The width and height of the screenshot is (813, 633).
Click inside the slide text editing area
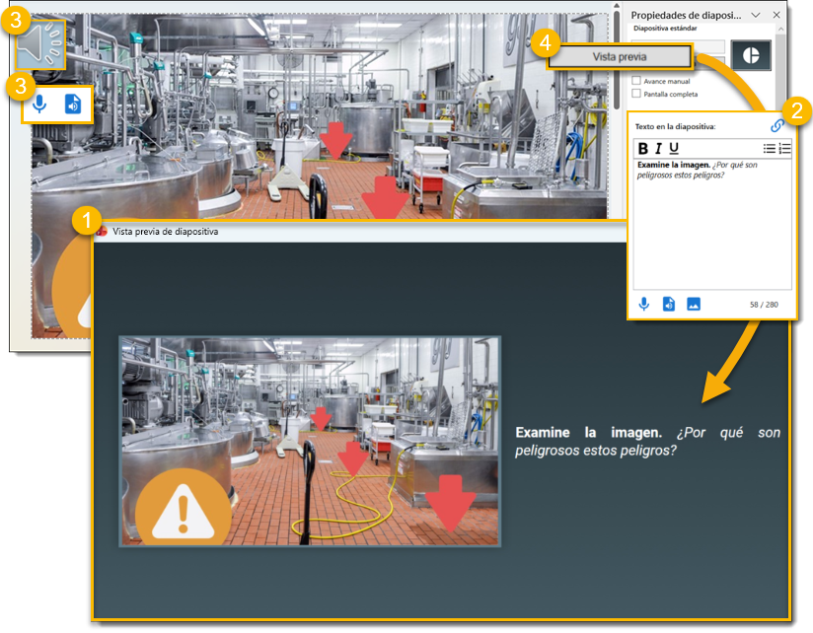710,227
